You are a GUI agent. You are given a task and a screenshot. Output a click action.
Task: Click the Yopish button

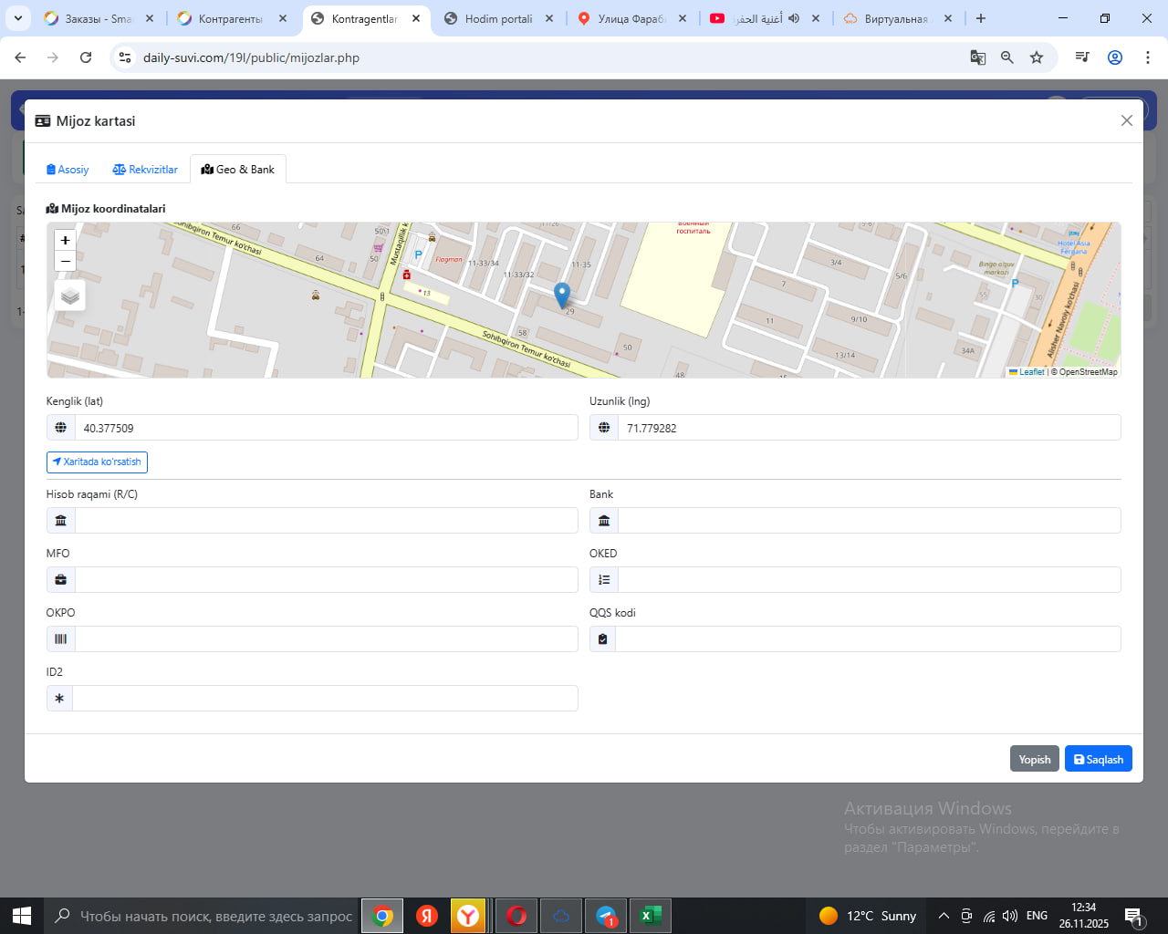(x=1034, y=759)
